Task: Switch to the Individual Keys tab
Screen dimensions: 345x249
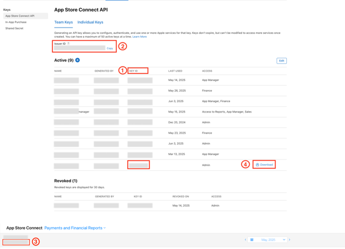Action: pyautogui.click(x=90, y=22)
